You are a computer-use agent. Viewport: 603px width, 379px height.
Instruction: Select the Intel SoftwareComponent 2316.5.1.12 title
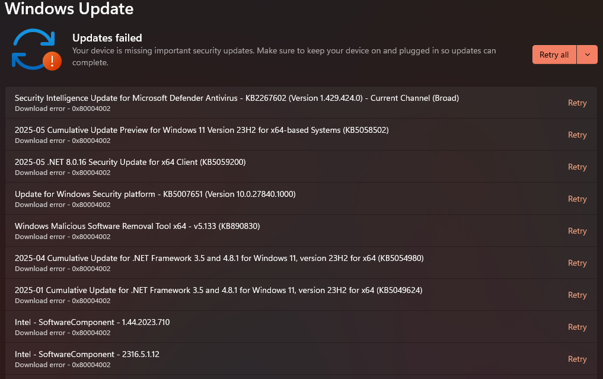pos(87,354)
